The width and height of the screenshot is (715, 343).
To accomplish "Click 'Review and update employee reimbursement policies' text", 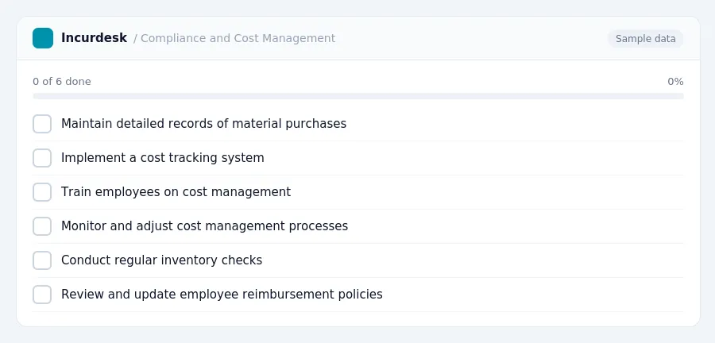I will coord(222,295).
